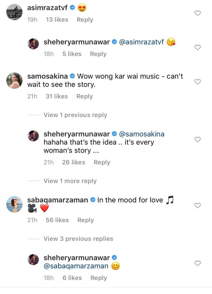
Task: Open samosakina's profile avatar
Action: (14, 81)
